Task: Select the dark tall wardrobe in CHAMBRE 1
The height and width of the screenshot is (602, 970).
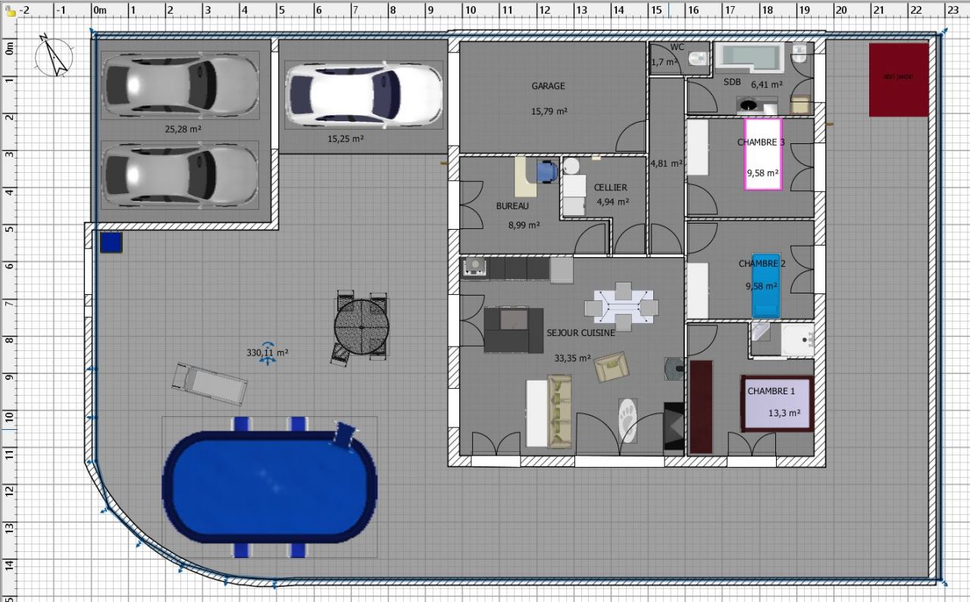Action: 701,407
